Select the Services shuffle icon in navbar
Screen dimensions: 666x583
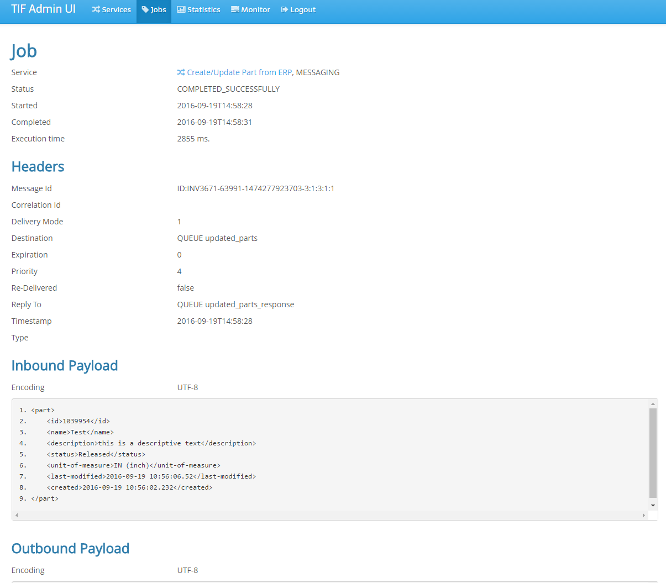(x=95, y=9)
